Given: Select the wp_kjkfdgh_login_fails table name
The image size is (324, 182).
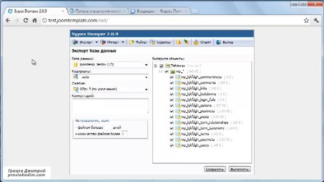Looking at the screenshot, I should click(x=198, y=100).
